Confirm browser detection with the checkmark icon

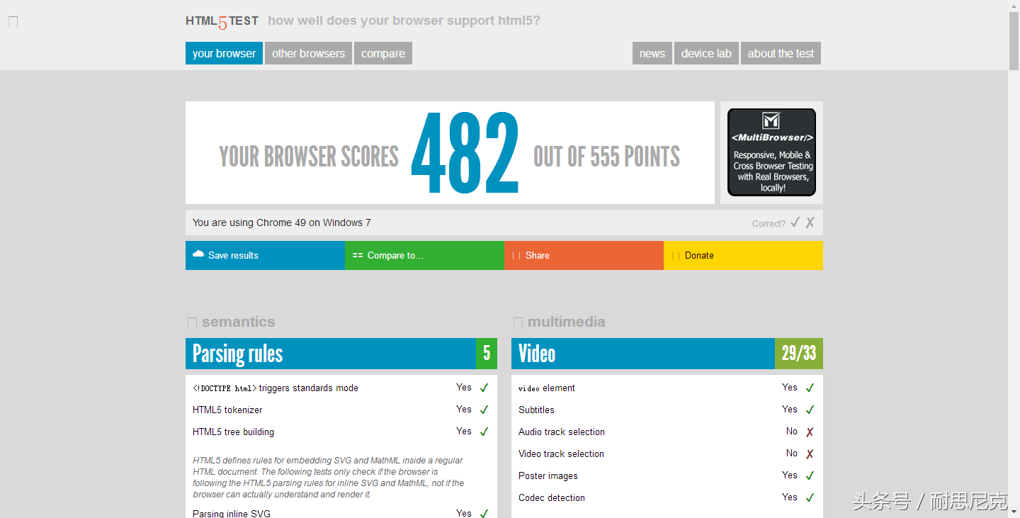pyautogui.click(x=795, y=223)
